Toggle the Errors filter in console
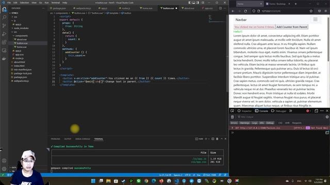330x185 pixels. 234,123
